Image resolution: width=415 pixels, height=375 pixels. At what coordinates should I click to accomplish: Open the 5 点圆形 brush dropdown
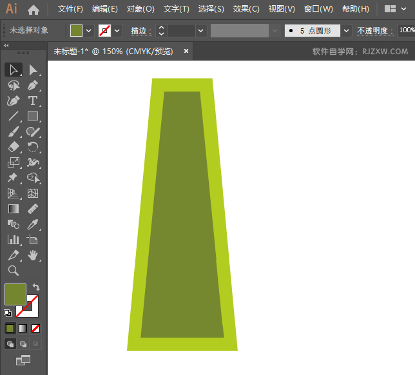pos(347,30)
